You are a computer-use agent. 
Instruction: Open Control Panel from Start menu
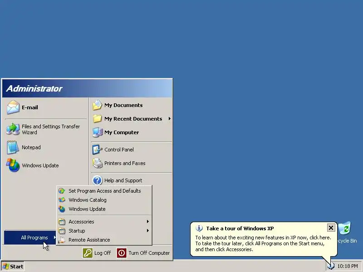[x=132, y=150]
